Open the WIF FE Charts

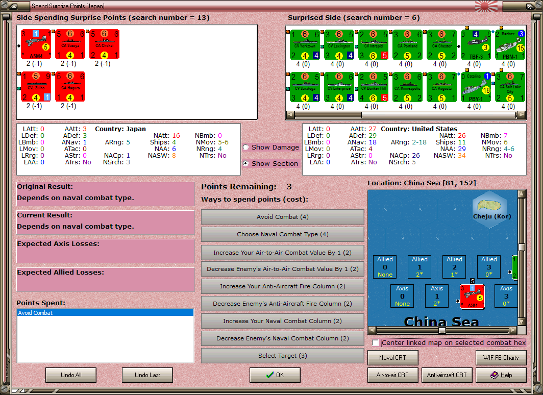point(501,358)
